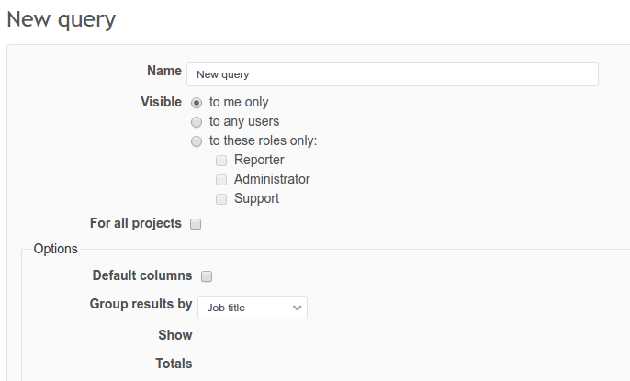Click the 'to any users' label text
Image resolution: width=630 pixels, height=381 pixels.
(244, 121)
